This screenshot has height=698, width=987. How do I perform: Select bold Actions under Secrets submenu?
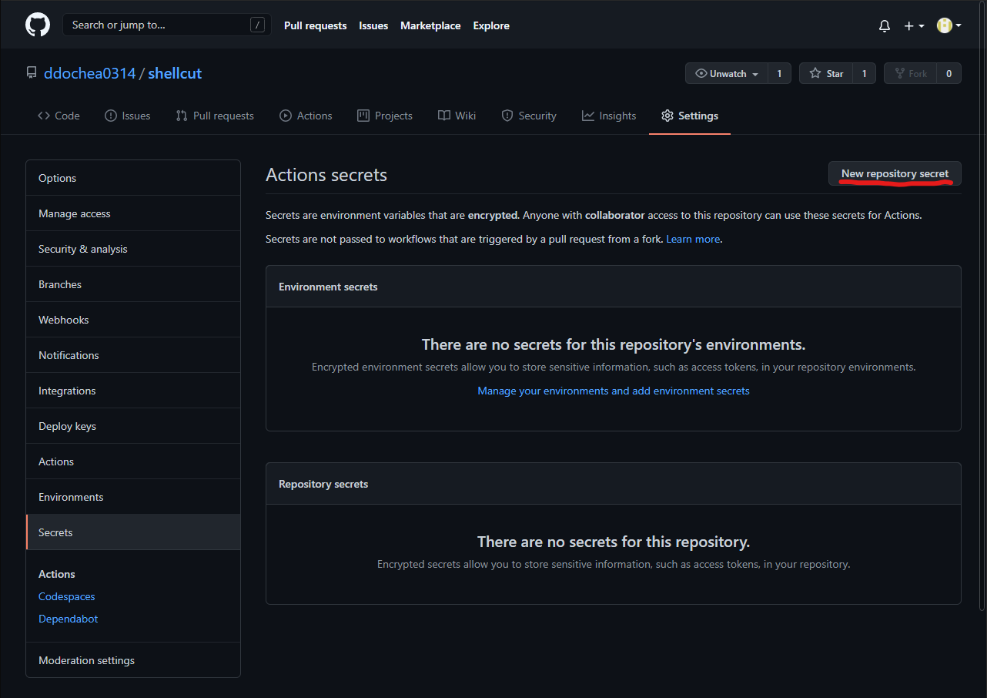tap(57, 574)
